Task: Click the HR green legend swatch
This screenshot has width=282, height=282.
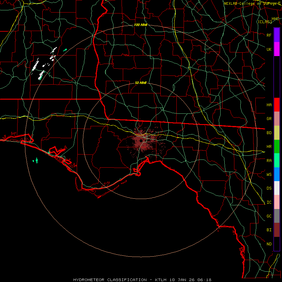Action: [277, 147]
